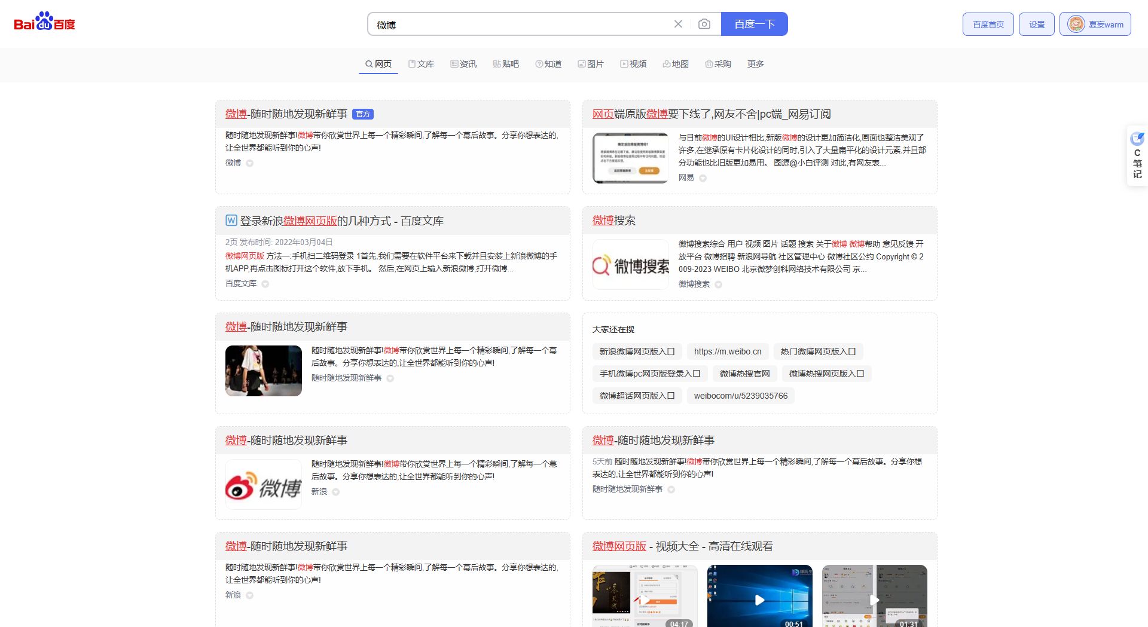Clear the search box with the X icon

[x=678, y=24]
